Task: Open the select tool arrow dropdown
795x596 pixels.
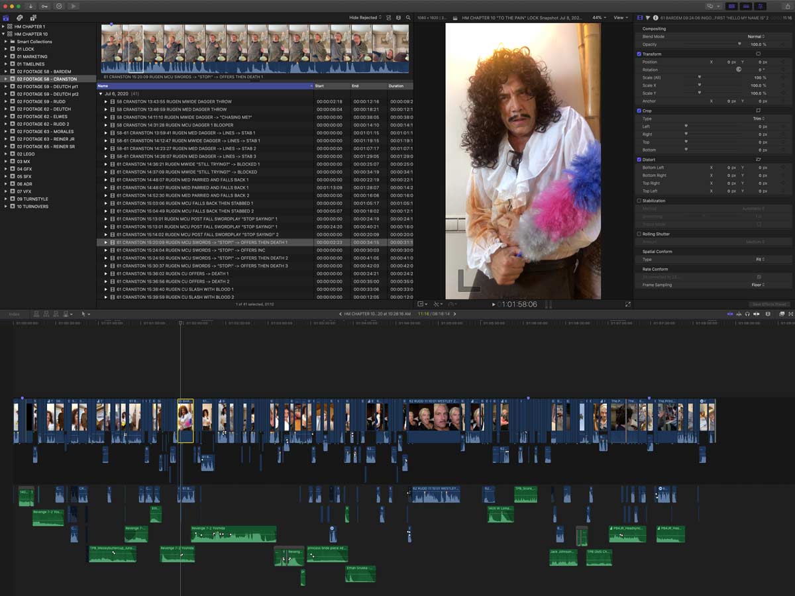Action: tap(85, 314)
